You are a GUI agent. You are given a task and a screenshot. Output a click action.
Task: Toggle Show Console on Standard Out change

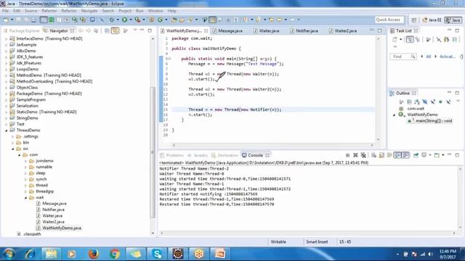point(397,155)
